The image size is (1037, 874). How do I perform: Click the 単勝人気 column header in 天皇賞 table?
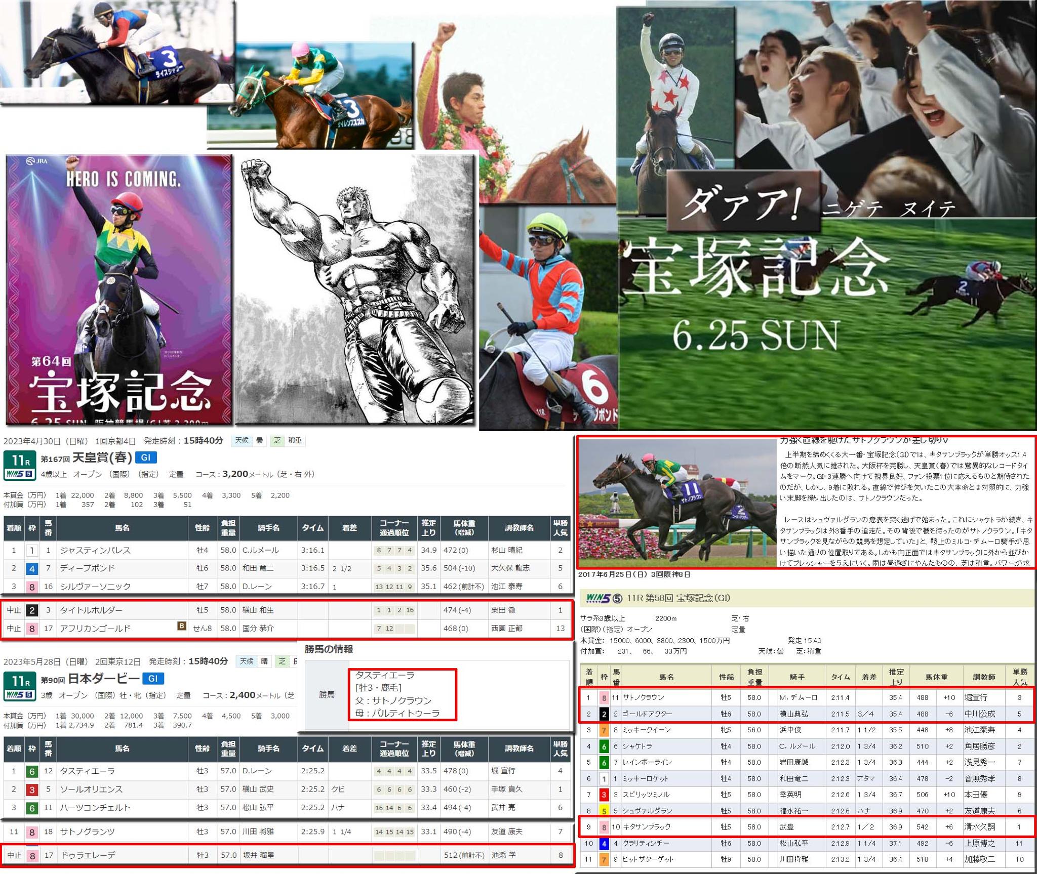pyautogui.click(x=560, y=528)
